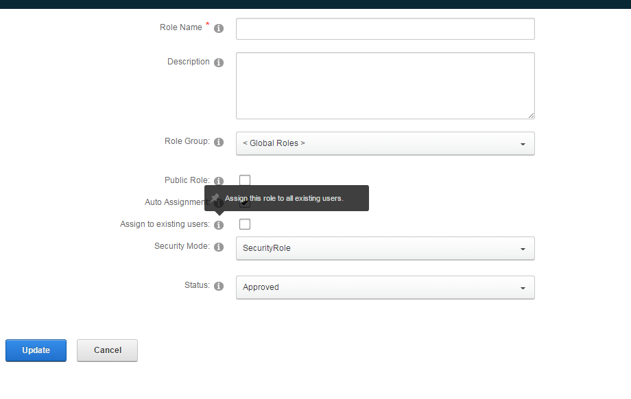Click the 'Security Mode:' label text

(x=182, y=245)
